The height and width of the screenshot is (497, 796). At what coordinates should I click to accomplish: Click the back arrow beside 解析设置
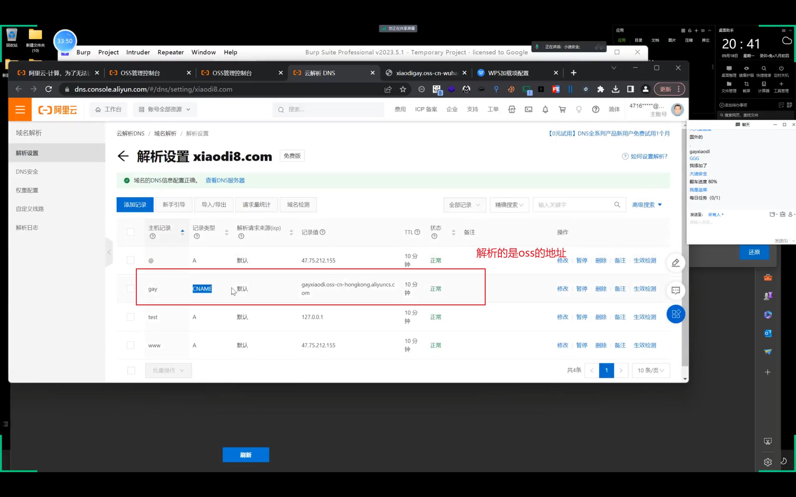(123, 156)
